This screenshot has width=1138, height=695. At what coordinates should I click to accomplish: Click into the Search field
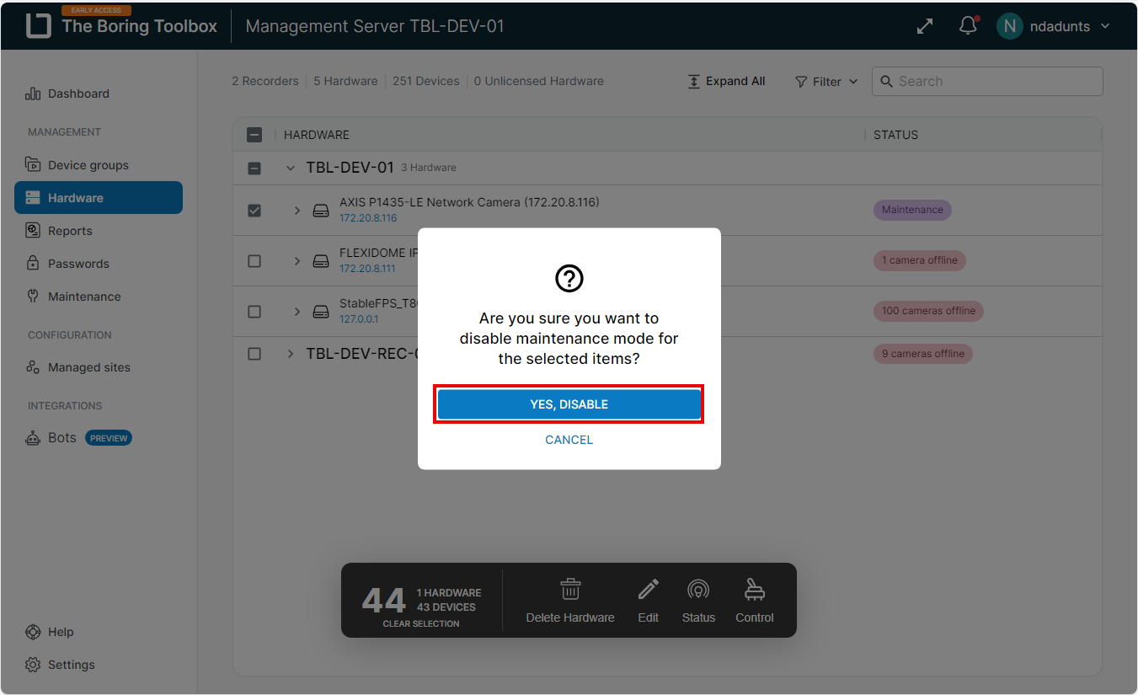pyautogui.click(x=994, y=82)
